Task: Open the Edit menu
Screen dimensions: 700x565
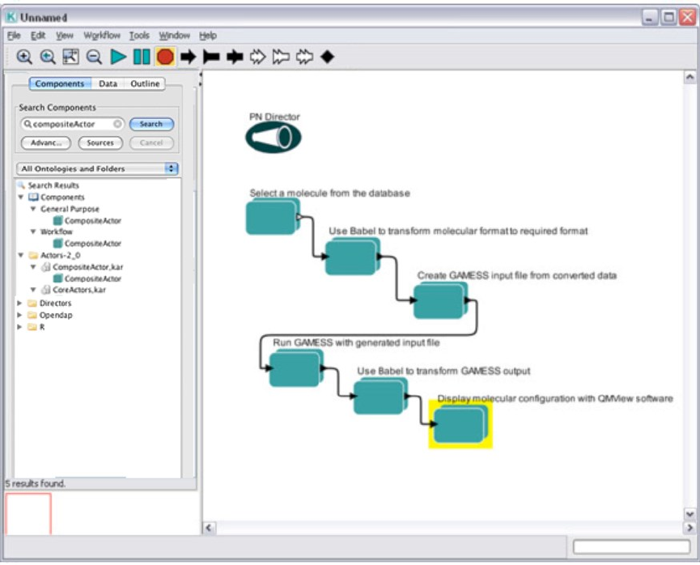Action: (x=38, y=36)
